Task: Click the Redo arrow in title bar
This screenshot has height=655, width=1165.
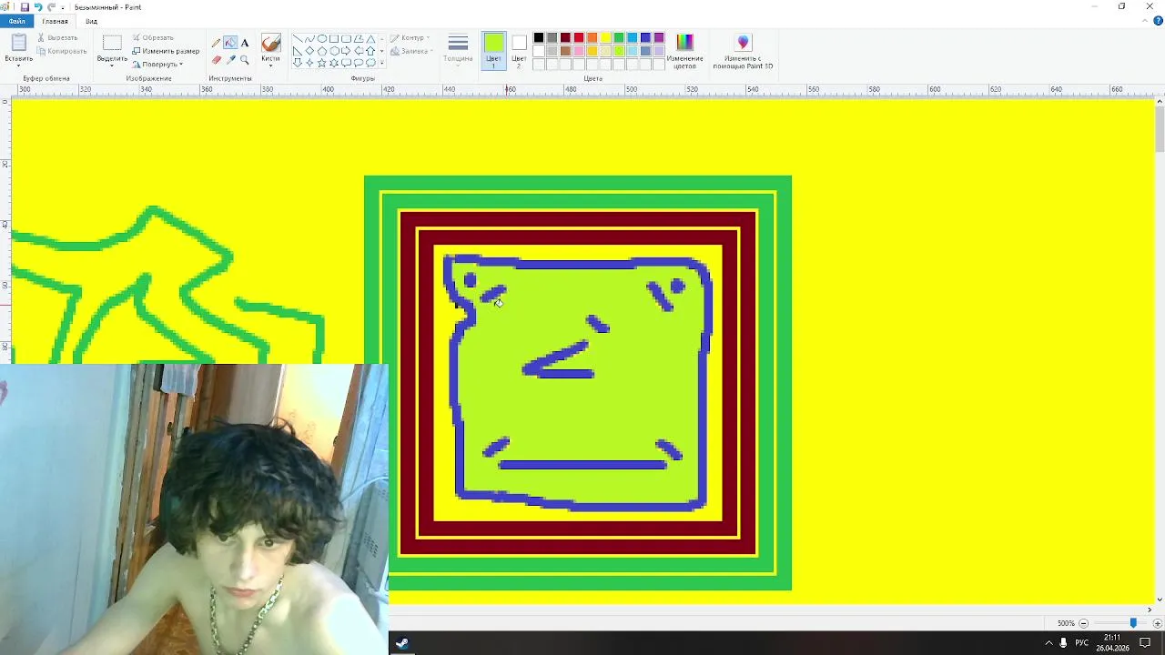Action: pyautogui.click(x=51, y=6)
